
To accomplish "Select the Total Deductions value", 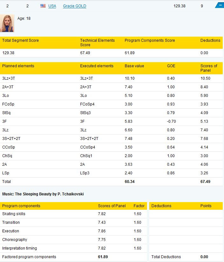I will (204, 257).
